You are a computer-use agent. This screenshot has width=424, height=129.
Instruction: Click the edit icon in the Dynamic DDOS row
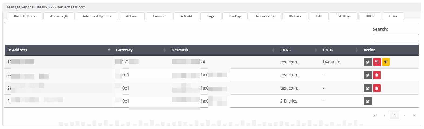[x=368, y=62]
